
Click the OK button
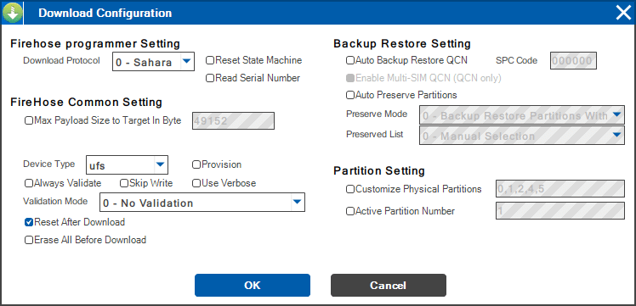(253, 286)
